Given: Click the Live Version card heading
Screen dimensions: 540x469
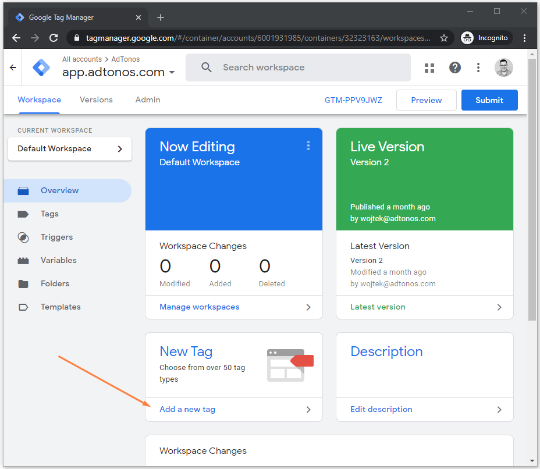Looking at the screenshot, I should pyautogui.click(x=387, y=147).
